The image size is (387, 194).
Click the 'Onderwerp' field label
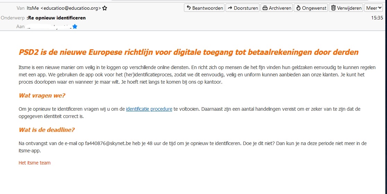pos(12,18)
